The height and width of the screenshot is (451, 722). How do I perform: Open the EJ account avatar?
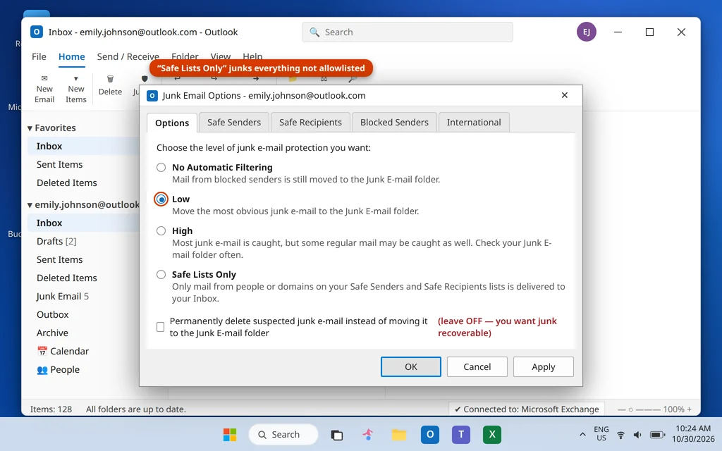tap(586, 32)
